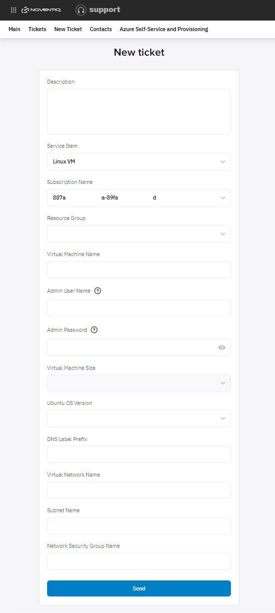Open the Subscription Name dropdown

point(139,197)
